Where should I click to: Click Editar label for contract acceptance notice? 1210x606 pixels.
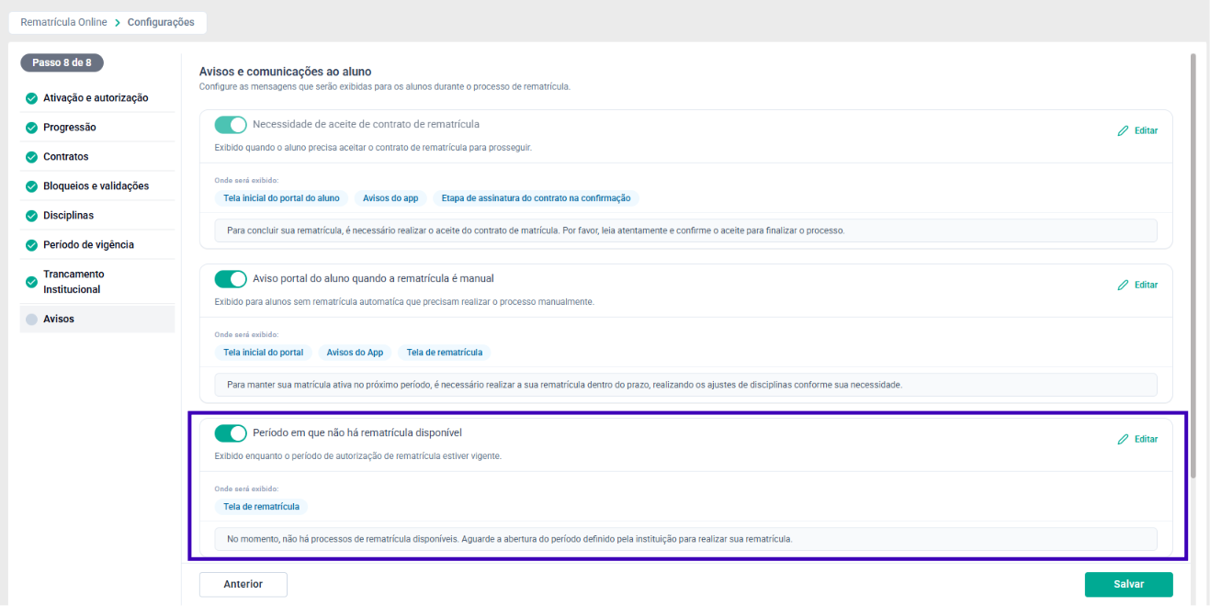pyautogui.click(x=1146, y=130)
